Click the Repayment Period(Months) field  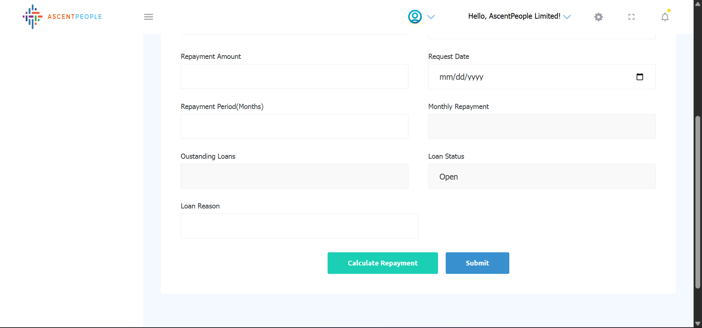tap(294, 127)
